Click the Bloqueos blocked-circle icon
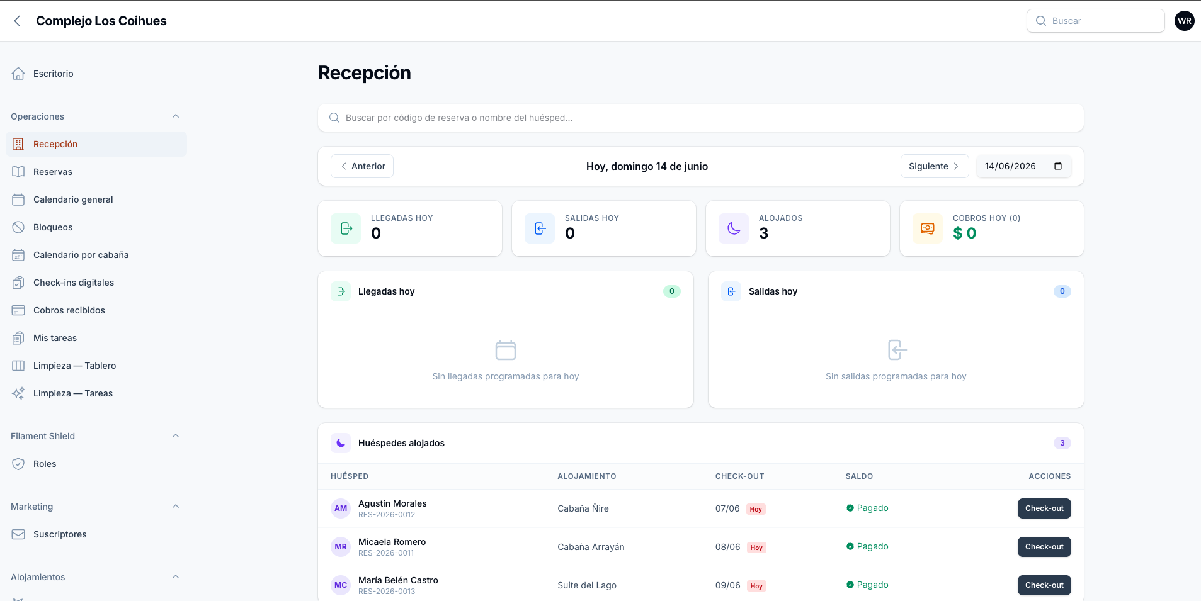1201x601 pixels. pyautogui.click(x=18, y=227)
